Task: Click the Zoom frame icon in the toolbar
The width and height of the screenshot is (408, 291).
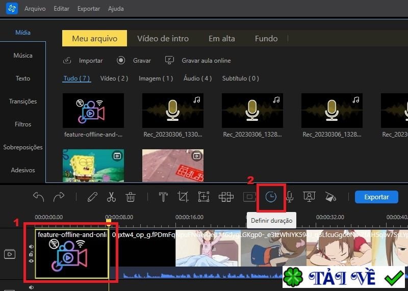Action: point(203,197)
